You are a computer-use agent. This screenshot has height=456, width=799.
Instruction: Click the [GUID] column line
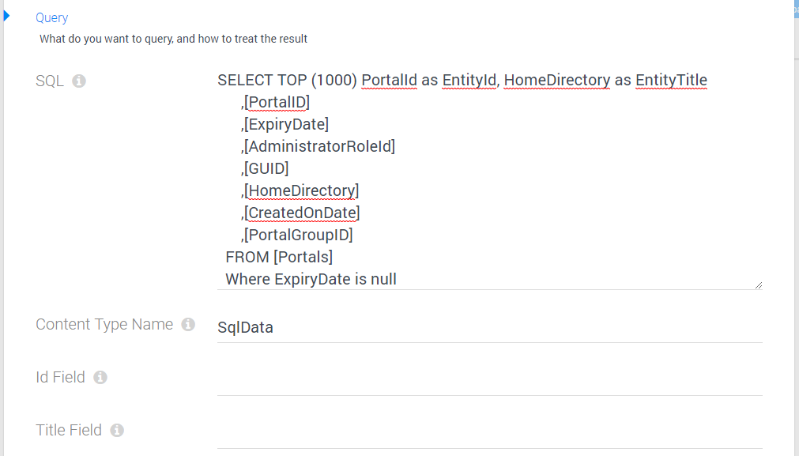coord(265,168)
